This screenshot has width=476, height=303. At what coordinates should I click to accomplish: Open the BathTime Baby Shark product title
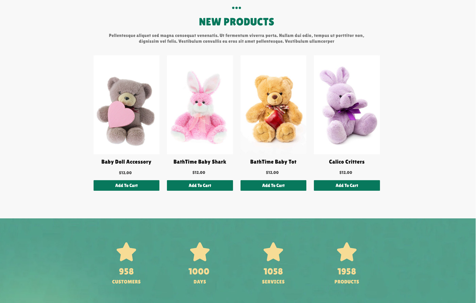tap(200, 162)
